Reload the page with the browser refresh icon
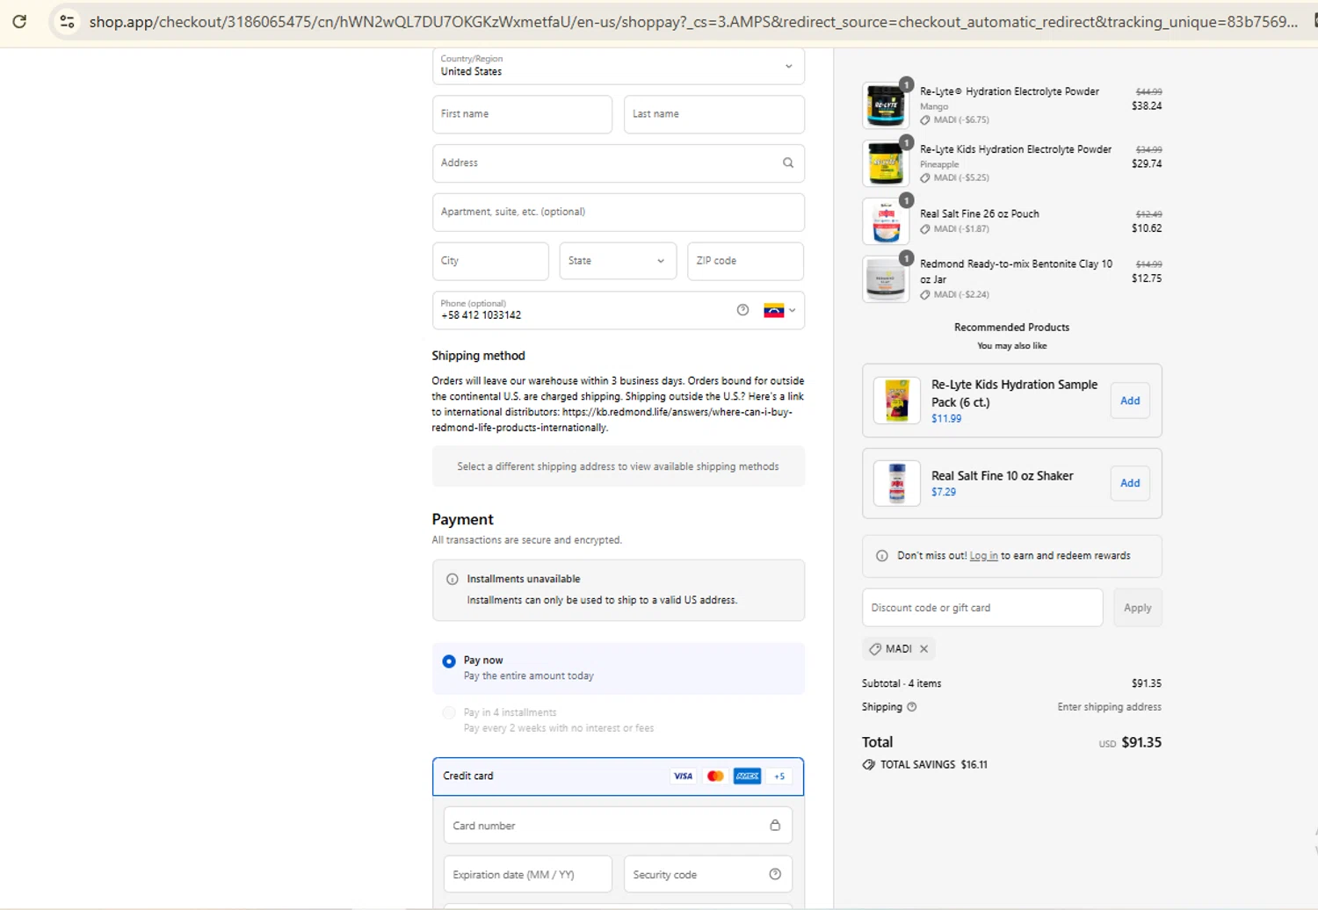Viewport: 1318px width, 910px height. 19,21
